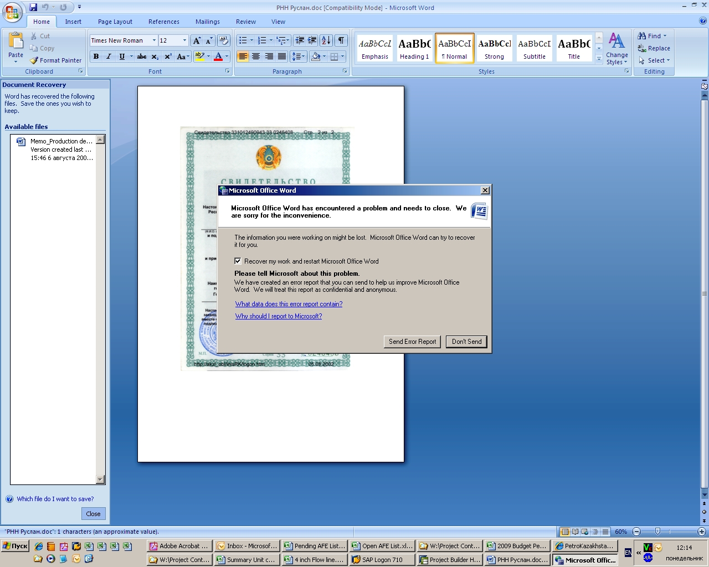This screenshot has height=567, width=709.
Task: Open the Mailings ribbon tab
Action: tap(208, 22)
